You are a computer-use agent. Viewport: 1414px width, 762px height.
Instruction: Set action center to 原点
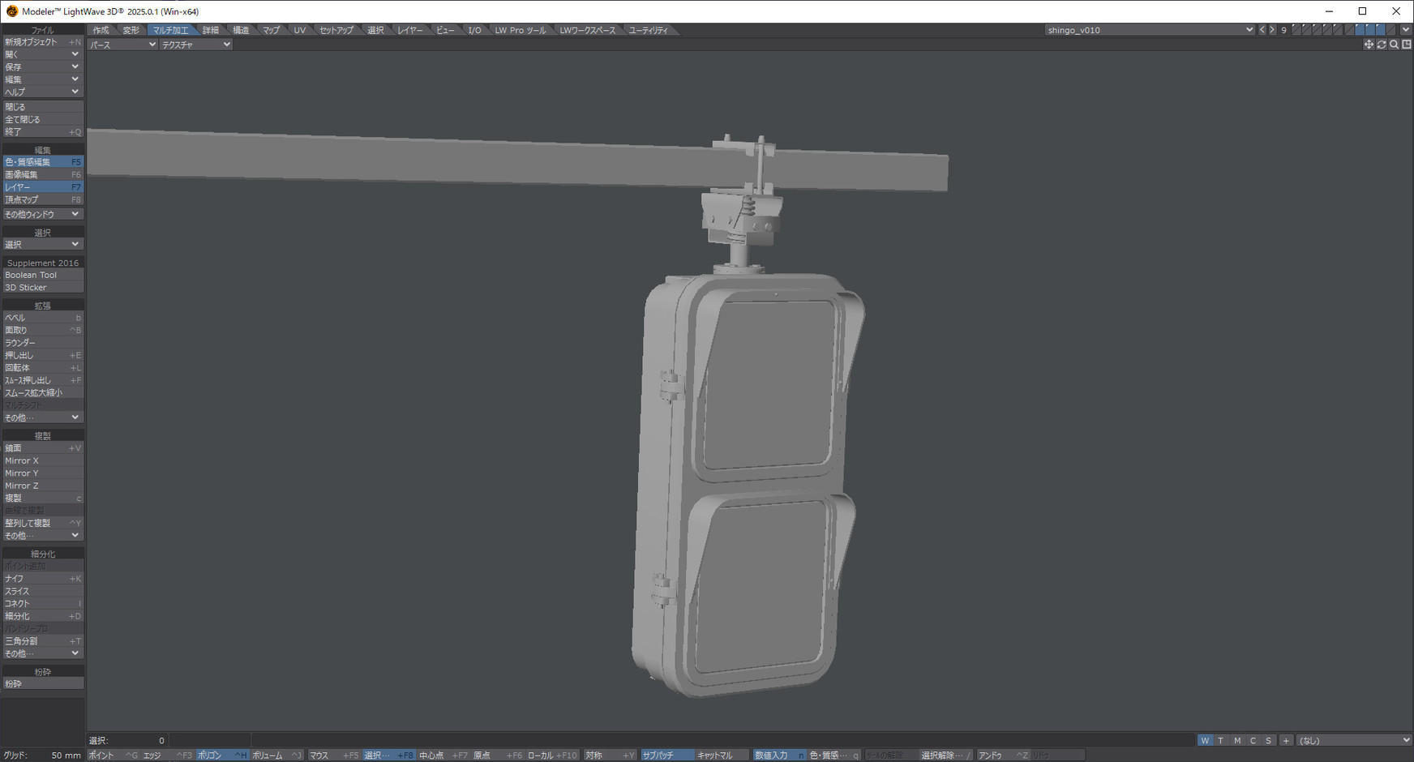pyautogui.click(x=498, y=755)
